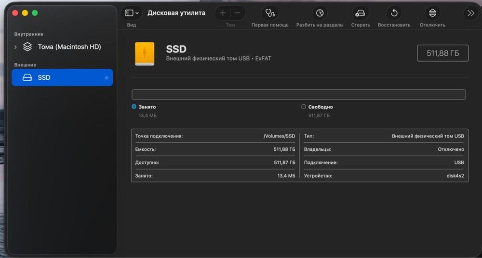
Task: Click the Дисковая утилита window title
Action: coord(176,13)
